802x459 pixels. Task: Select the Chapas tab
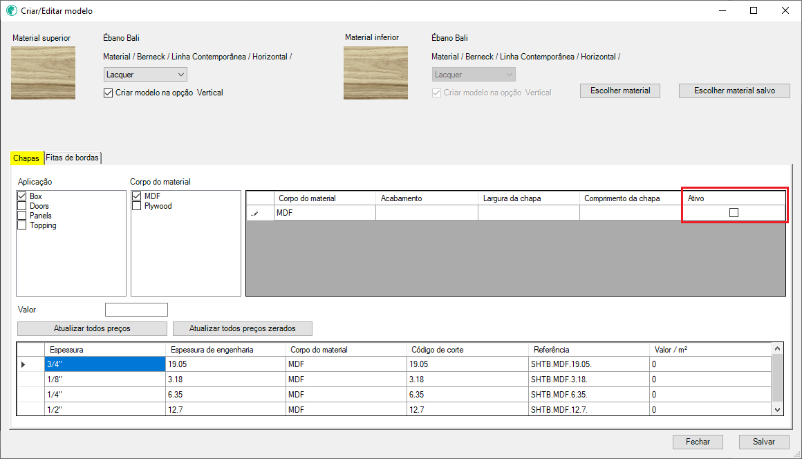click(x=26, y=158)
